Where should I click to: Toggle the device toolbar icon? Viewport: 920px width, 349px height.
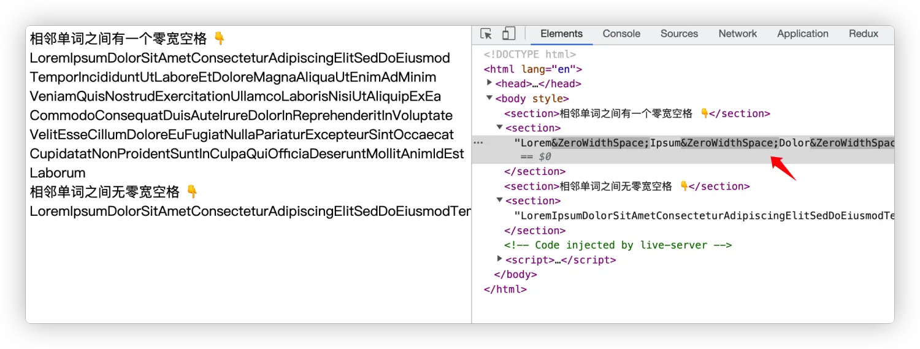point(508,34)
